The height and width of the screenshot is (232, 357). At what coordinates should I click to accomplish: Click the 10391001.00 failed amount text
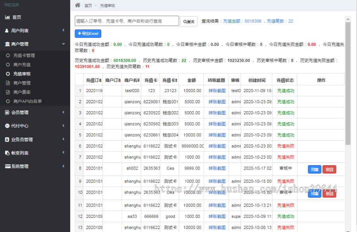[87, 67]
